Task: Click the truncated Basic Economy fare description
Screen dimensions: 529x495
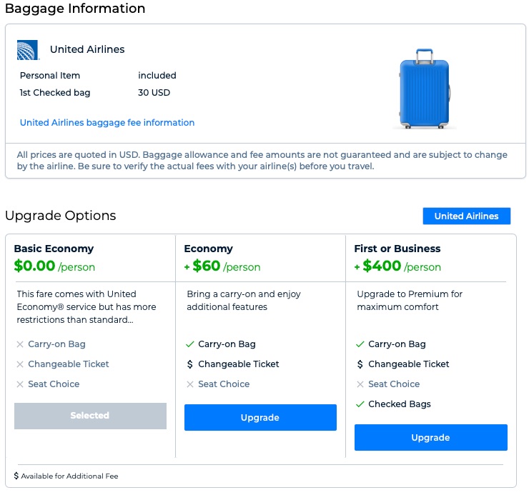Action: point(86,307)
